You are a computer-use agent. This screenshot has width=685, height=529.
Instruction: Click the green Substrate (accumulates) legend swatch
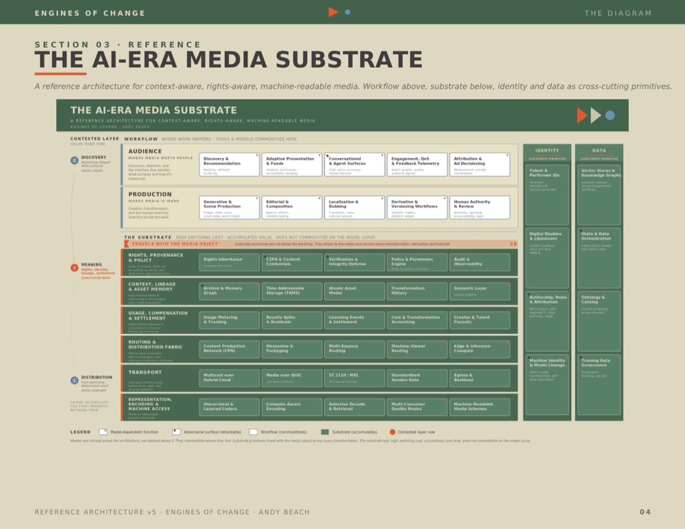(325, 432)
